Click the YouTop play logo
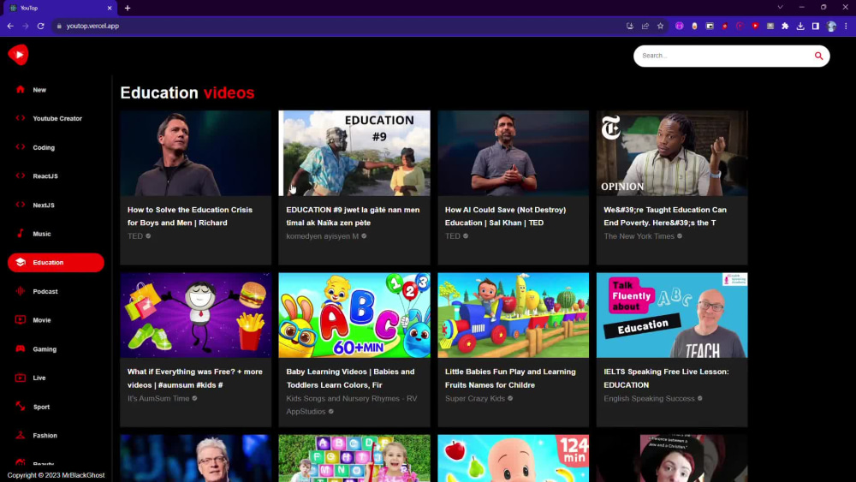856x482 pixels. click(18, 55)
